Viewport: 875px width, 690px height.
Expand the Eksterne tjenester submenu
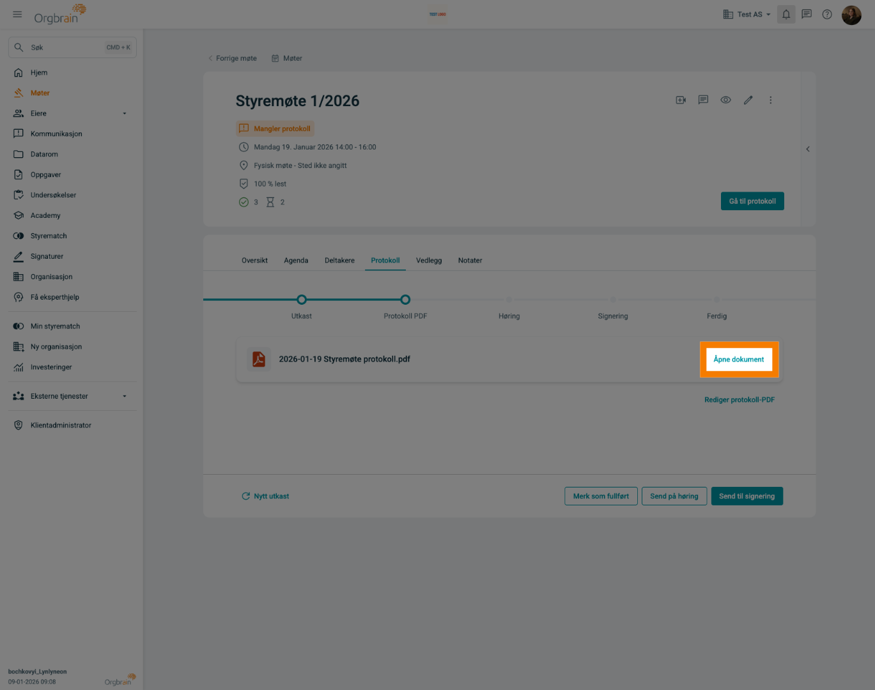point(125,396)
